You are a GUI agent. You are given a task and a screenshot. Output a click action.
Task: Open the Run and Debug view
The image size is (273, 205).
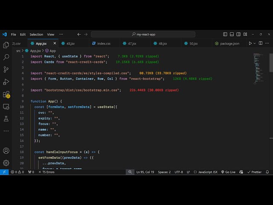(6, 82)
